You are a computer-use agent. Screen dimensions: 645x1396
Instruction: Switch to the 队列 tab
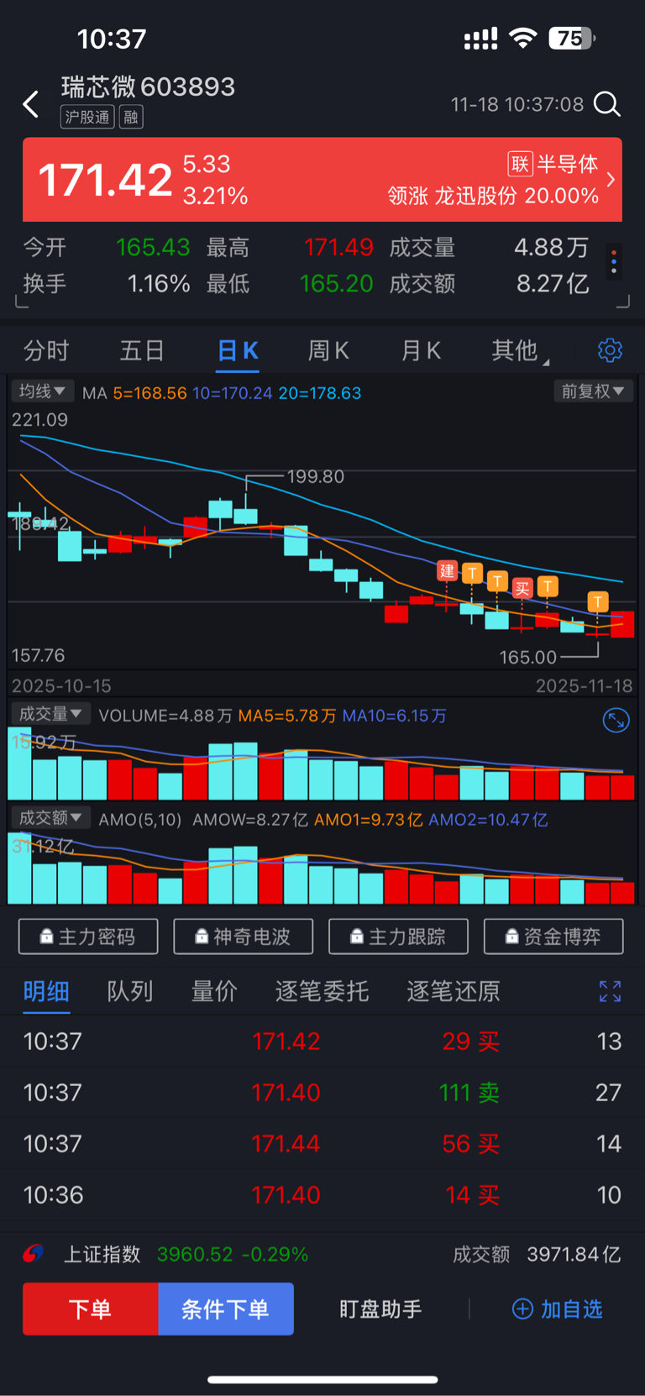tap(130, 991)
